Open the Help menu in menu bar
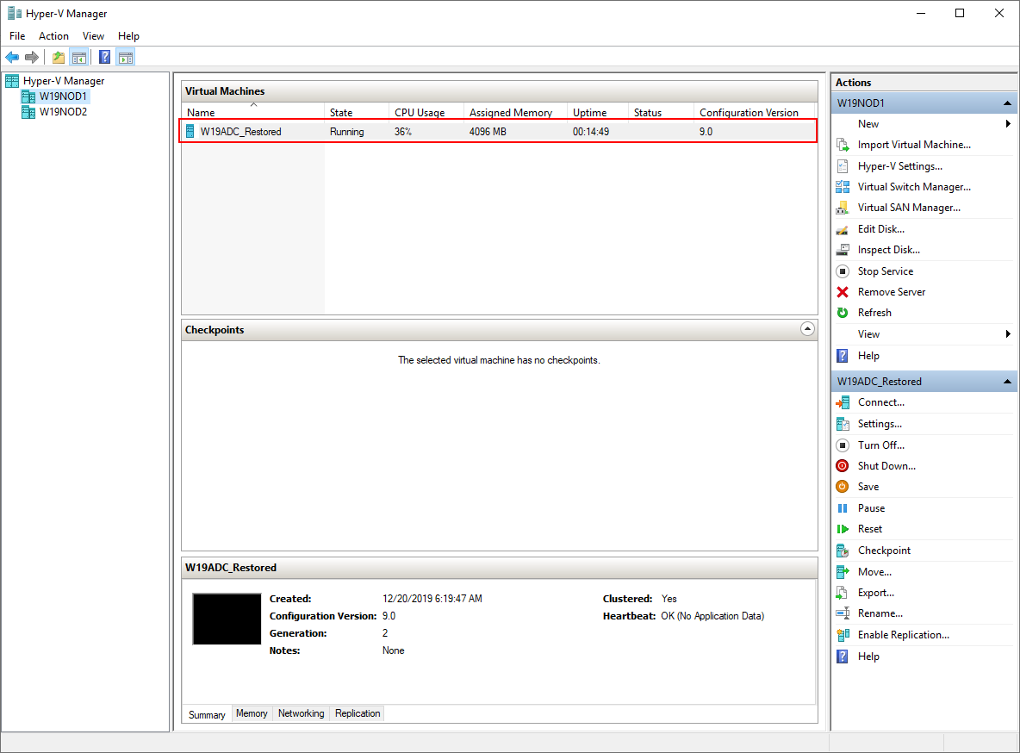This screenshot has width=1020, height=753. pyautogui.click(x=128, y=36)
